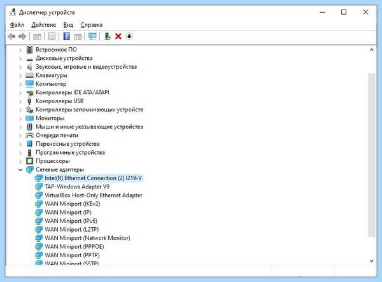Click the scrollbar down arrow

(372, 261)
